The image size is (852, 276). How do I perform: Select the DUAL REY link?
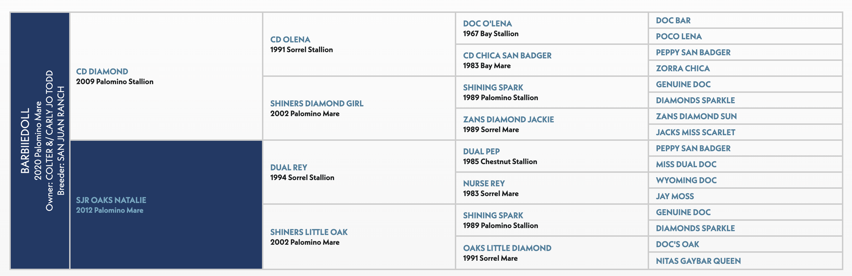[288, 168]
